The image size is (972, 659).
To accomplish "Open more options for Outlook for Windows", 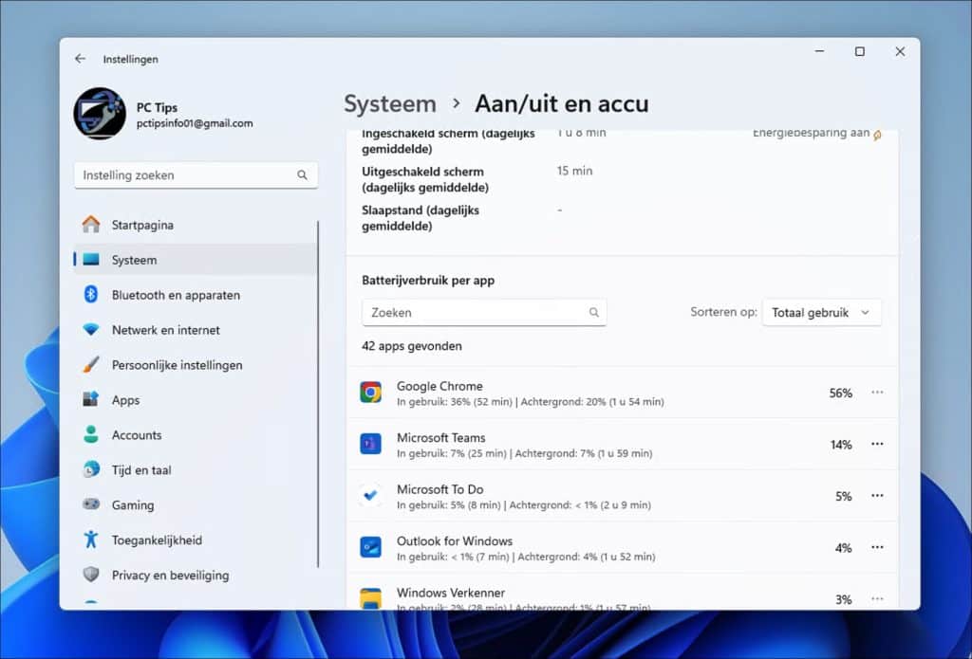I will click(x=877, y=547).
